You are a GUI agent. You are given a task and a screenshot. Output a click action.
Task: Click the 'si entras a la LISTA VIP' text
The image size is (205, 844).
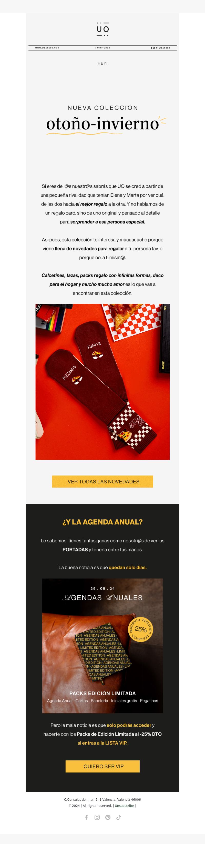102,743
